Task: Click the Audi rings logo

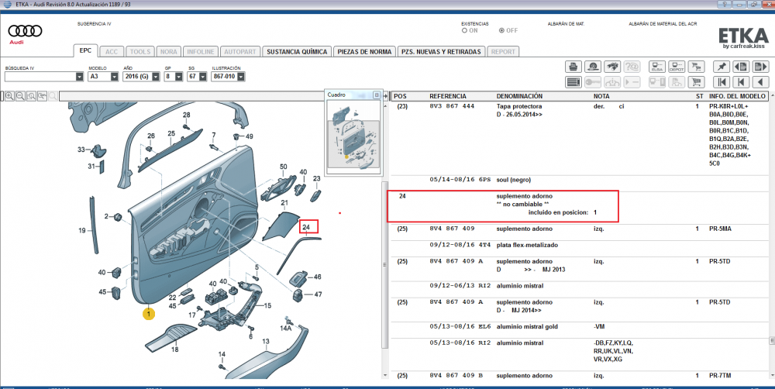Action: (x=25, y=31)
